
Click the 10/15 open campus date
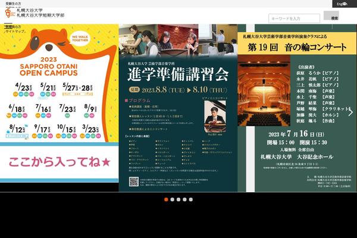pos(67,131)
